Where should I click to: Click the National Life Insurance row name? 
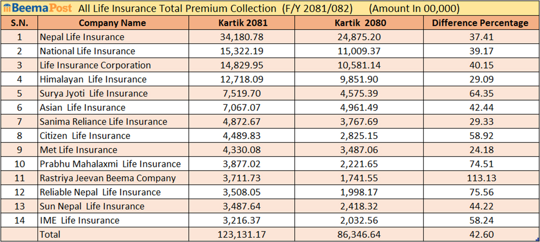[87, 51]
